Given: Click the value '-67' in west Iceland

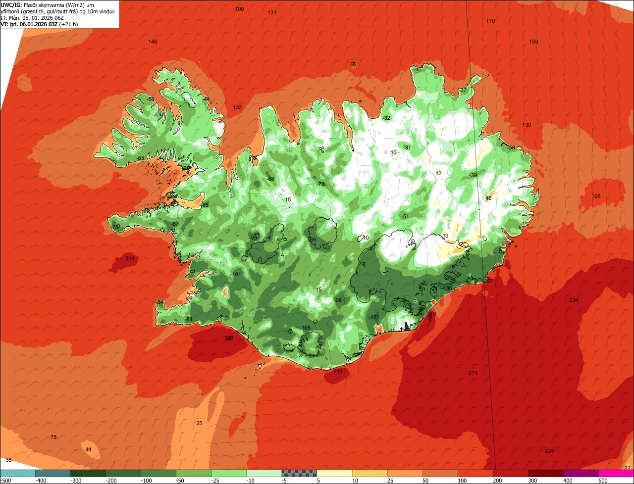Looking at the screenshot, I should point(175,224).
